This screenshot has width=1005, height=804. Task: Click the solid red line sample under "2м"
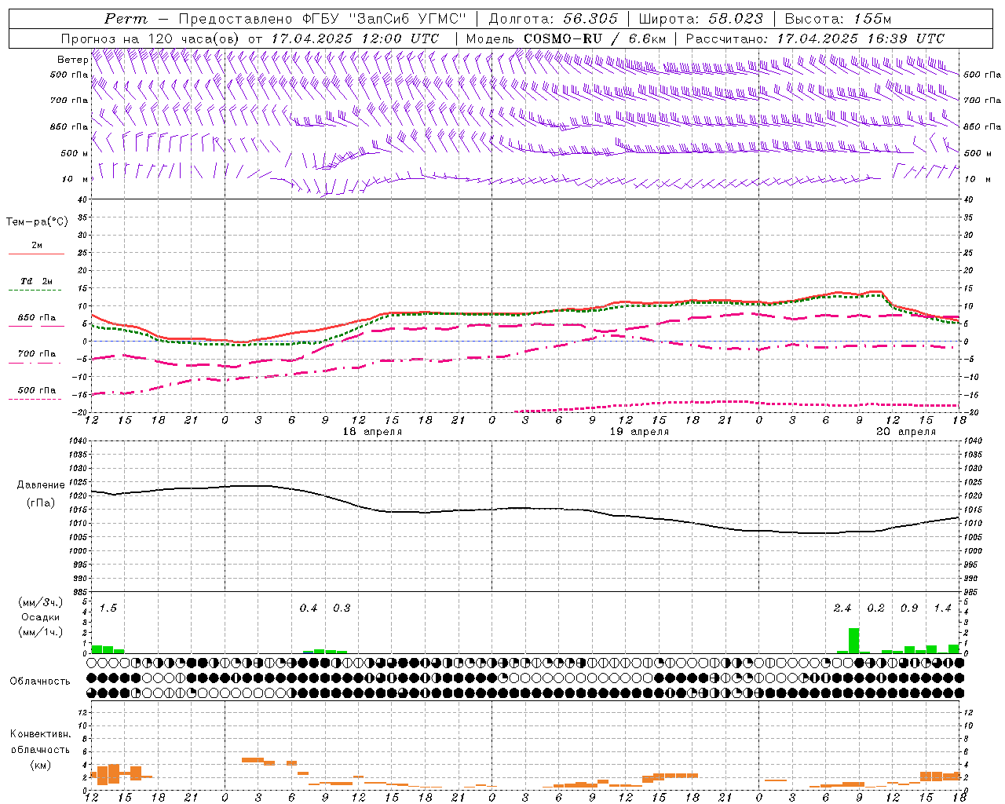coord(36,254)
